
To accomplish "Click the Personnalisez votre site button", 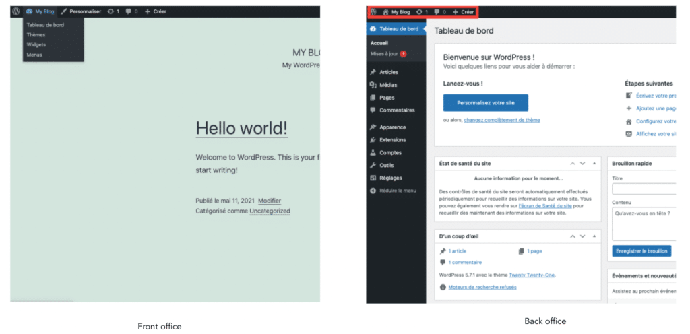I will tap(486, 103).
